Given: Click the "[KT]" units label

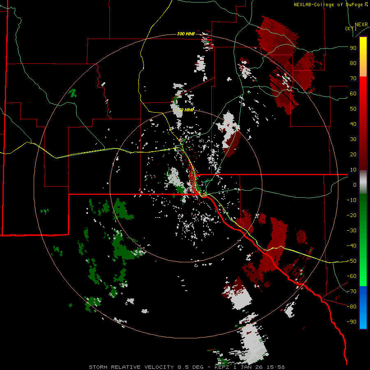Looking at the screenshot, I should [x=351, y=28].
